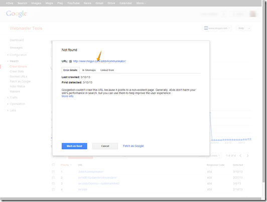Open the Fetch as Google link in dialog
This screenshot has height=202, width=267.
pos(133,146)
